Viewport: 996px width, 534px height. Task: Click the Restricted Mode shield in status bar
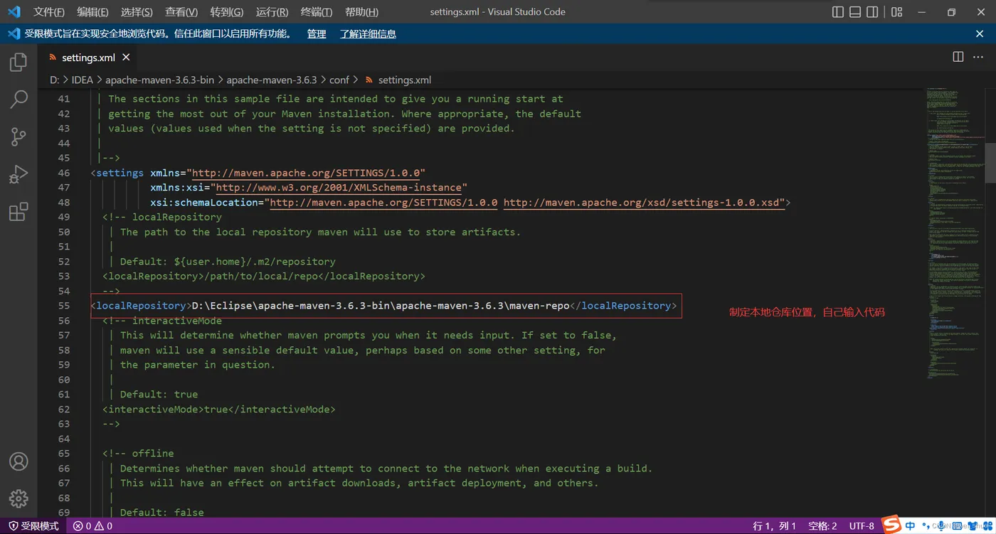pos(33,526)
